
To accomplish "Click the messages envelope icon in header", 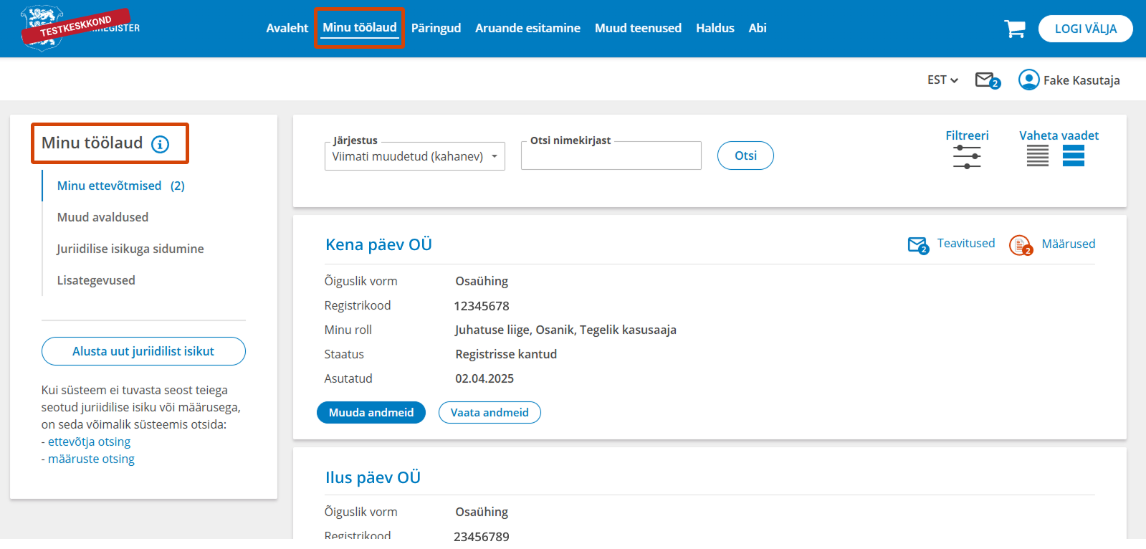I will click(986, 80).
